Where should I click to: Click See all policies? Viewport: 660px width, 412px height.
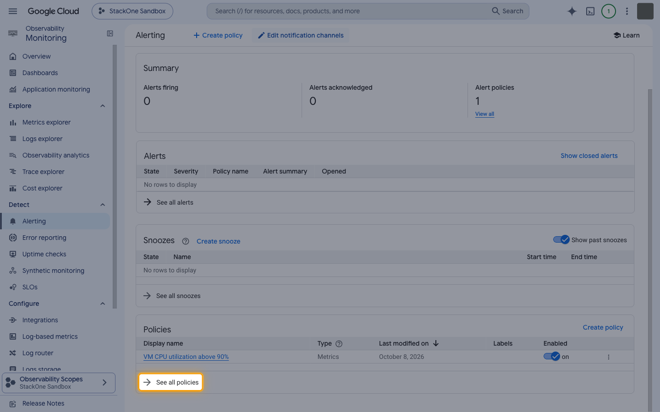(170, 382)
